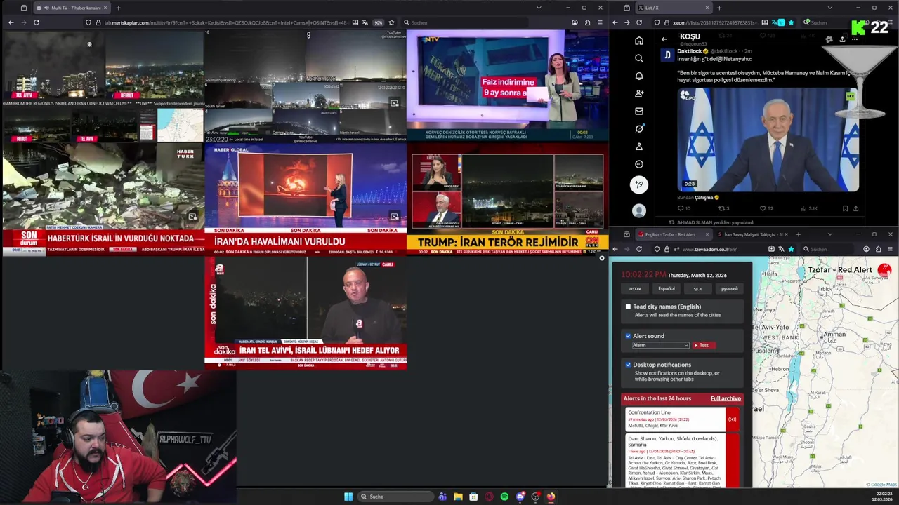Open the Grok icon in X sidebar
The height and width of the screenshot is (505, 899).
click(638, 128)
